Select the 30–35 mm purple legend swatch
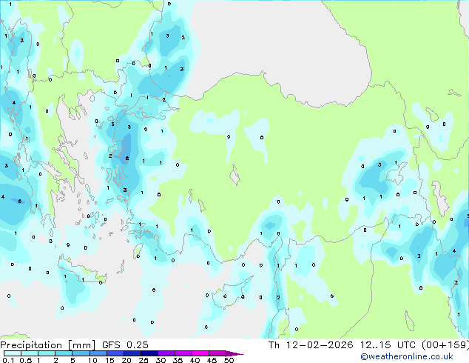 [x=166, y=353]
